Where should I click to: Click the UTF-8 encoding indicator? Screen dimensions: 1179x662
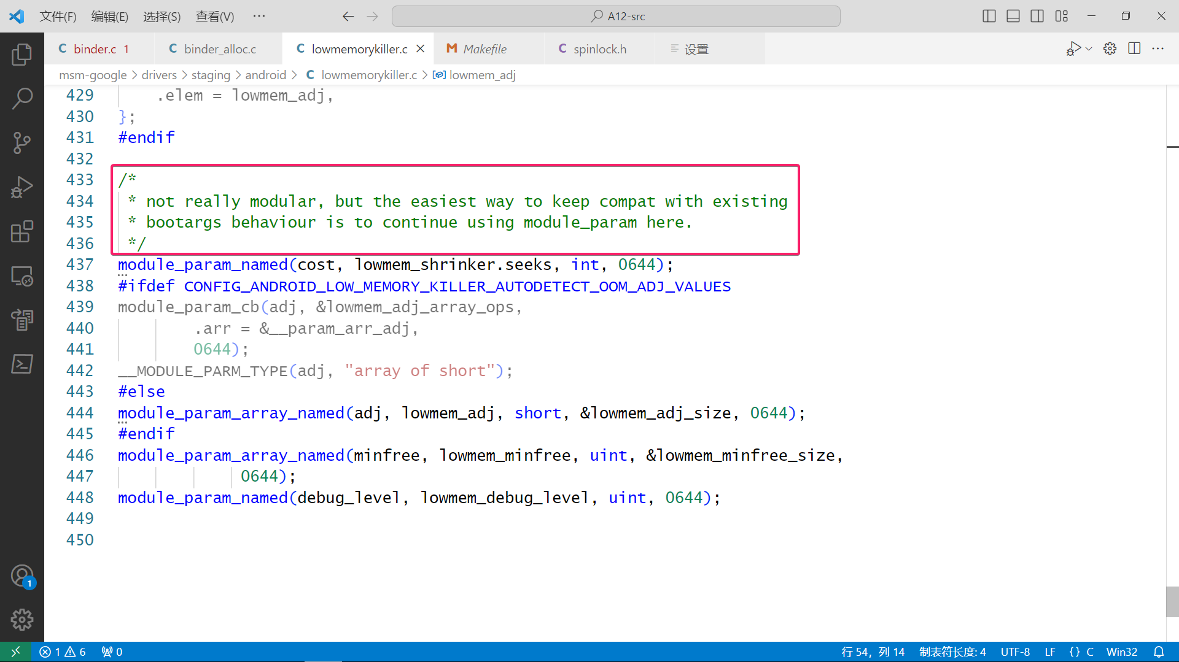click(x=1015, y=652)
